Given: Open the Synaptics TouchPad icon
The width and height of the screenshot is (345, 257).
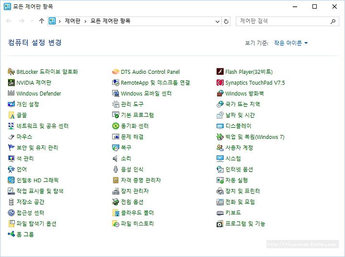Looking at the screenshot, I should coord(220,83).
